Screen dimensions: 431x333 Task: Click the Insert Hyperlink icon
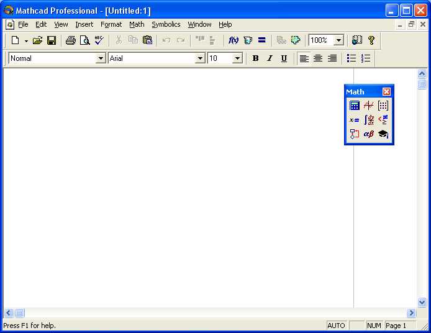[281, 40]
